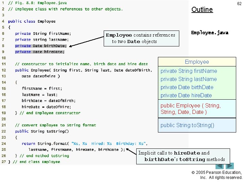Click highlighted line private Date hireDate
Screen dimensions: 244x183
tap(40, 52)
